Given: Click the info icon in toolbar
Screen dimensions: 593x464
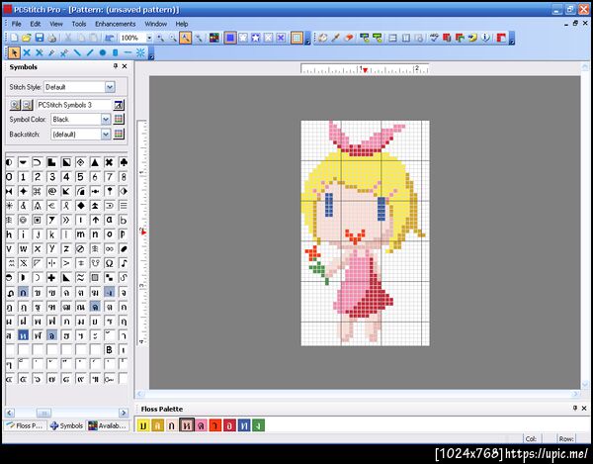Looking at the screenshot, I should (x=487, y=38).
